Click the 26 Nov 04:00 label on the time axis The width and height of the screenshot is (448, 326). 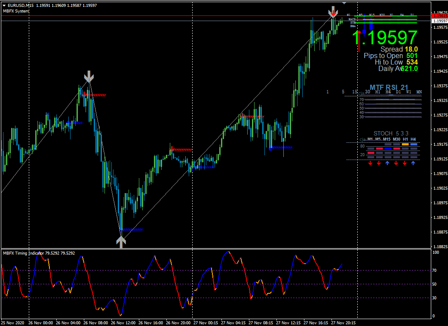[68, 323]
